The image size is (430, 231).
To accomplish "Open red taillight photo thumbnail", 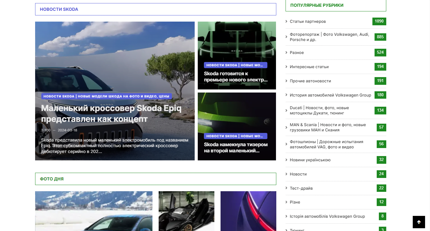I will [x=248, y=211].
